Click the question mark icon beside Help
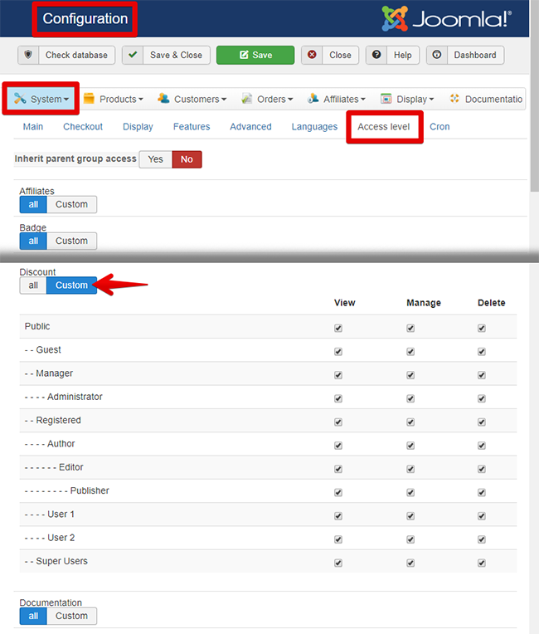539x634 pixels. pyautogui.click(x=376, y=55)
